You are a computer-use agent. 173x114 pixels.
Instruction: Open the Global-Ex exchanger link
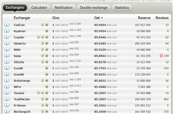click(x=20, y=43)
